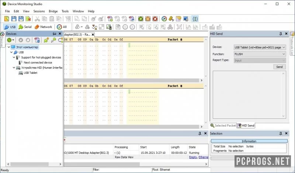Open the Window menu
295x173 pixels.
pyautogui.click(x=78, y=11)
